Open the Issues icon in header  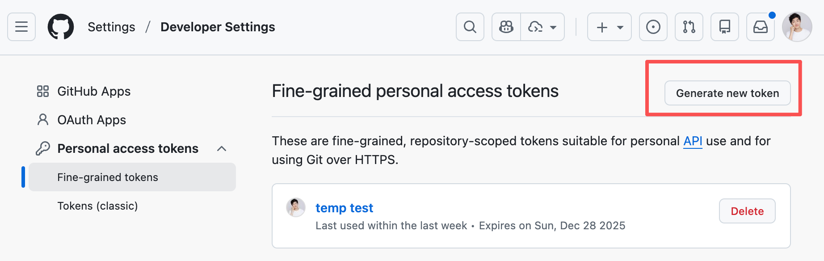coord(653,27)
